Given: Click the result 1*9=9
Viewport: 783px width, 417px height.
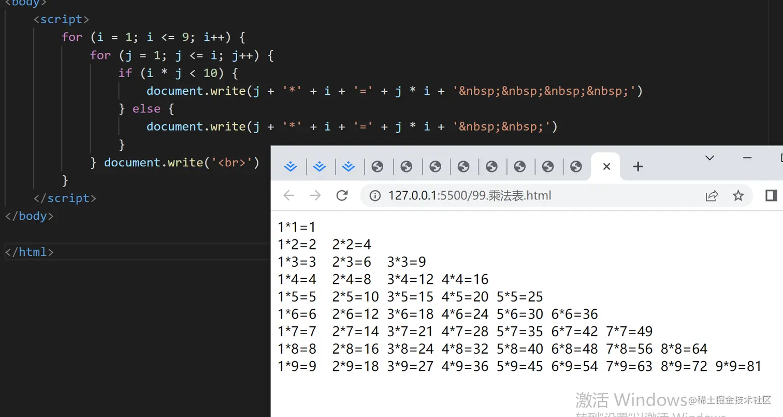Looking at the screenshot, I should coord(297,367).
